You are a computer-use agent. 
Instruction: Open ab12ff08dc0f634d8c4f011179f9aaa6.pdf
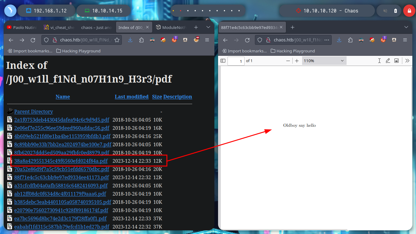coord(60,194)
